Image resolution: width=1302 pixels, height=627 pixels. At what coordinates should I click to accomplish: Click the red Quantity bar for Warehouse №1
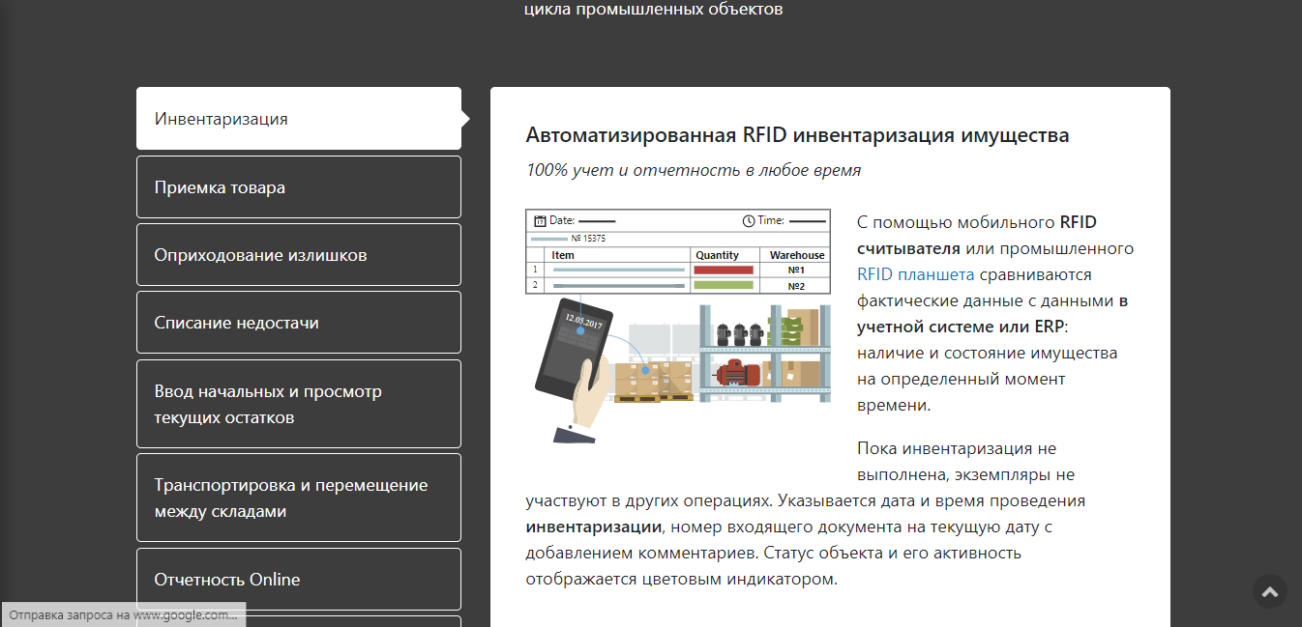[724, 269]
